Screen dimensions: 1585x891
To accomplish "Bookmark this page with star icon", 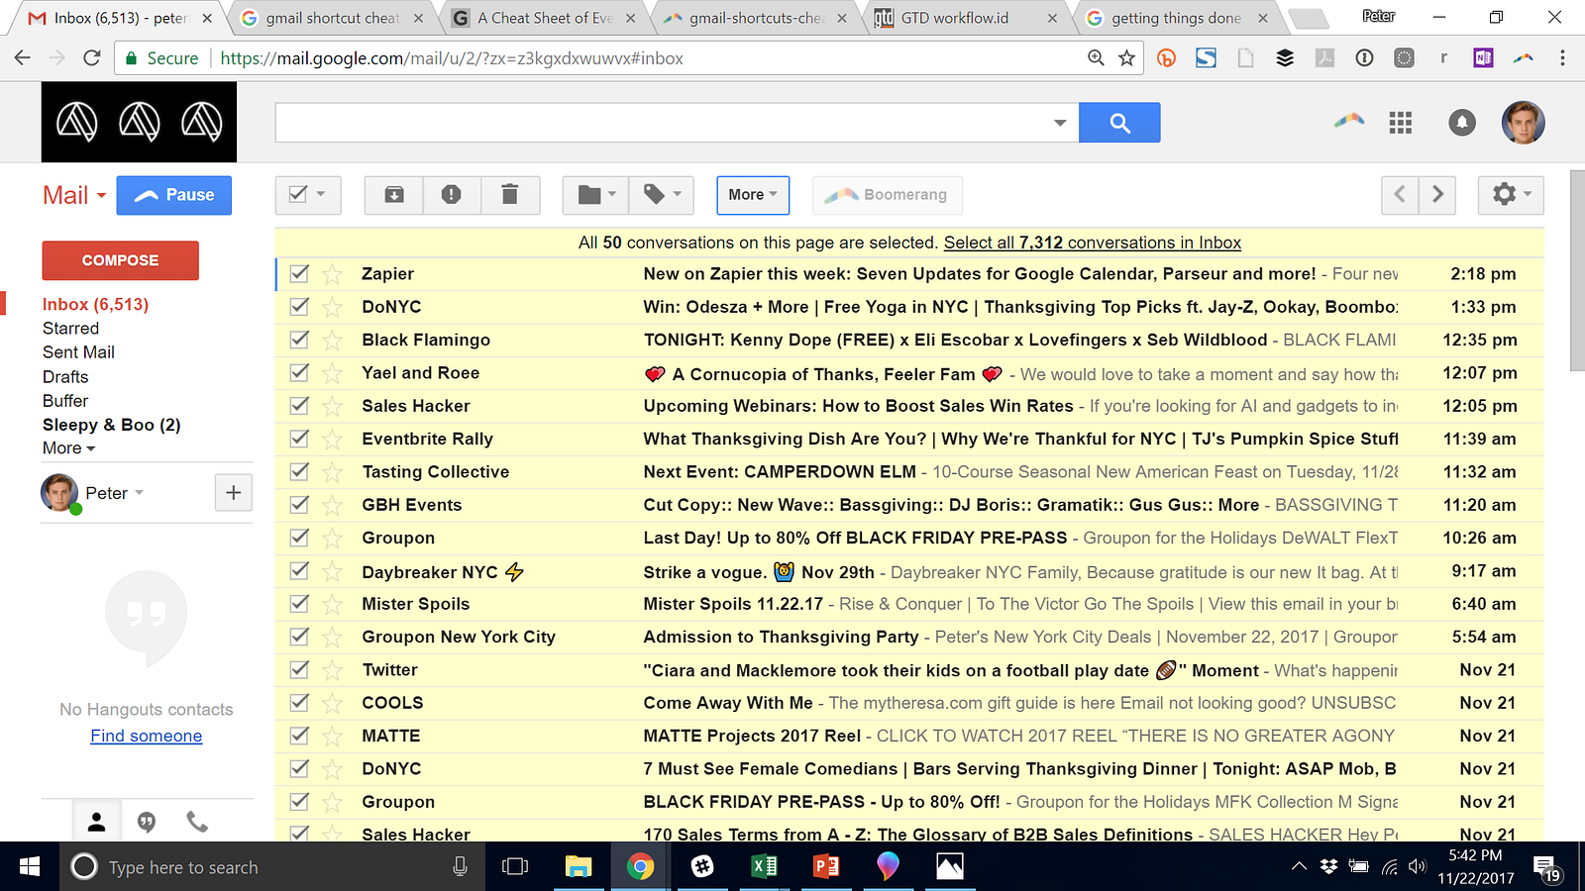I will click(x=1126, y=58).
